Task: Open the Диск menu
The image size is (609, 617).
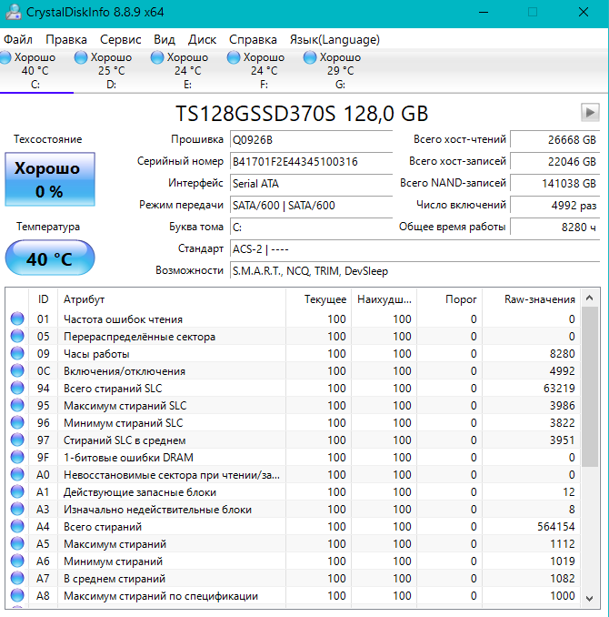Action: [202, 40]
